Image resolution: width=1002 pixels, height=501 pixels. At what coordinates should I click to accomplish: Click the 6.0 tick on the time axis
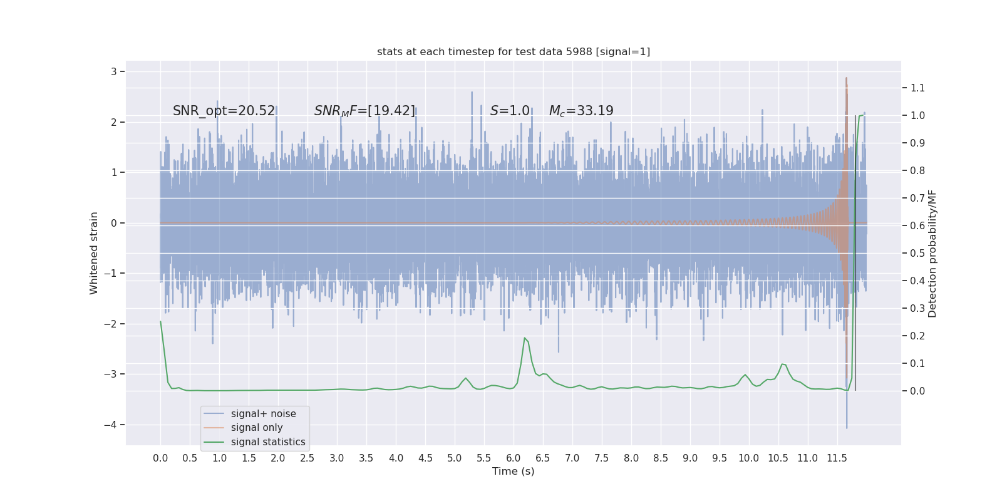coord(514,458)
